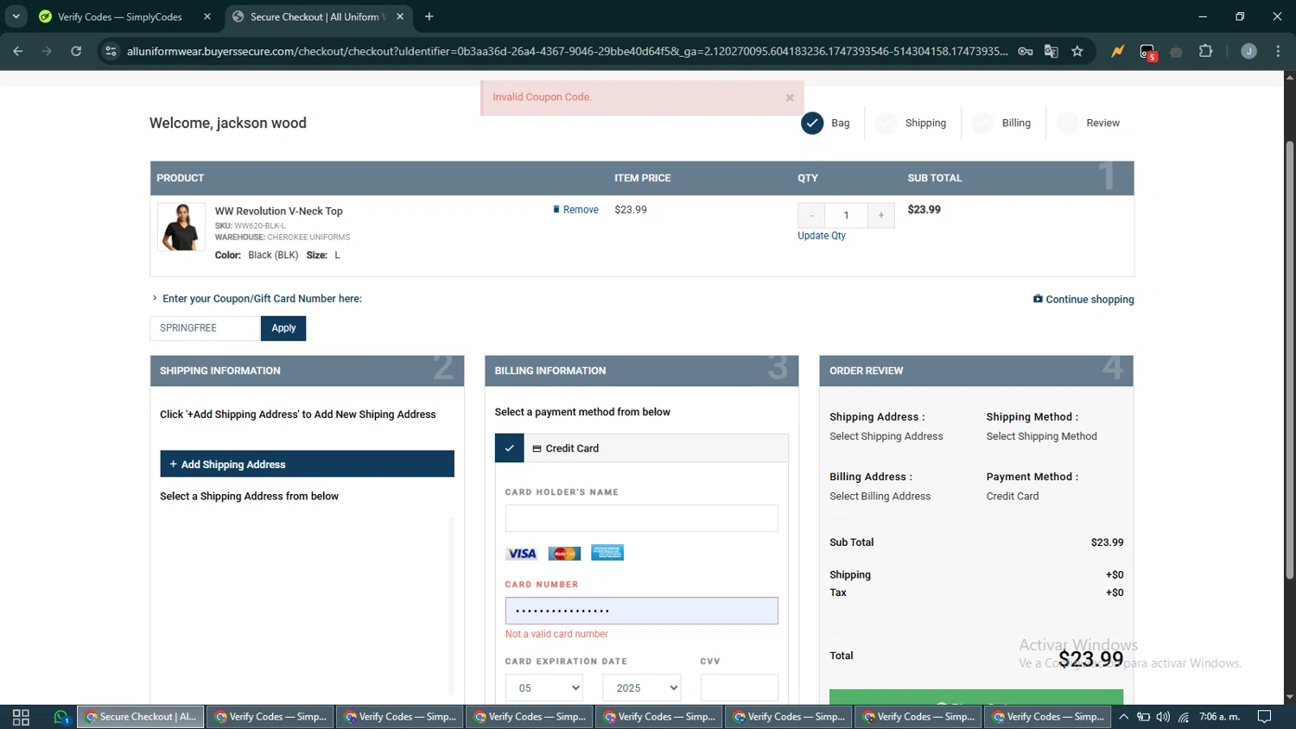The height and width of the screenshot is (729, 1296).
Task: Click the Card Holder's Name field
Action: coord(641,518)
